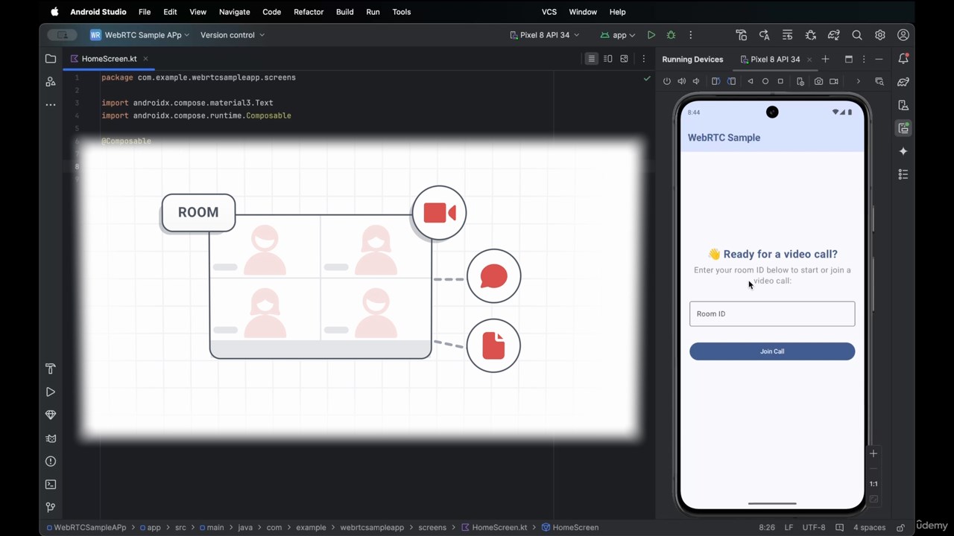Click the Debug app bug icon

pos(671,35)
